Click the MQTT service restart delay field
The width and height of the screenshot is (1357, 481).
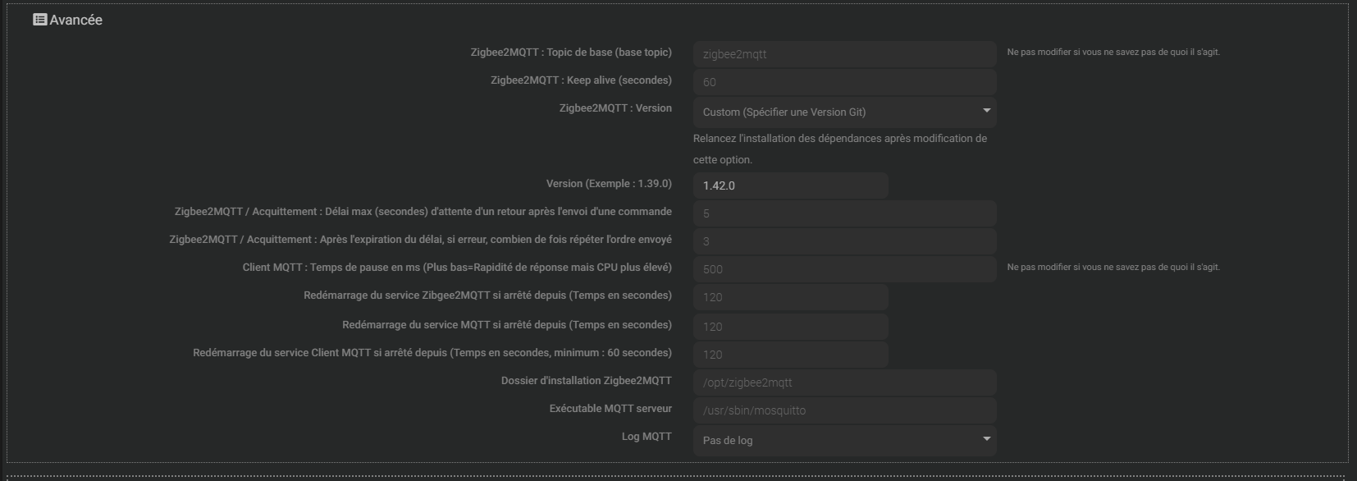tap(790, 327)
